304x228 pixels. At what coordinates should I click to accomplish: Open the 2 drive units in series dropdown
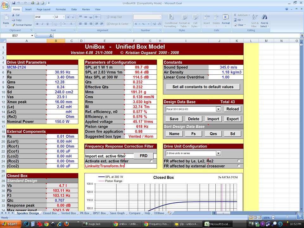point(218,153)
